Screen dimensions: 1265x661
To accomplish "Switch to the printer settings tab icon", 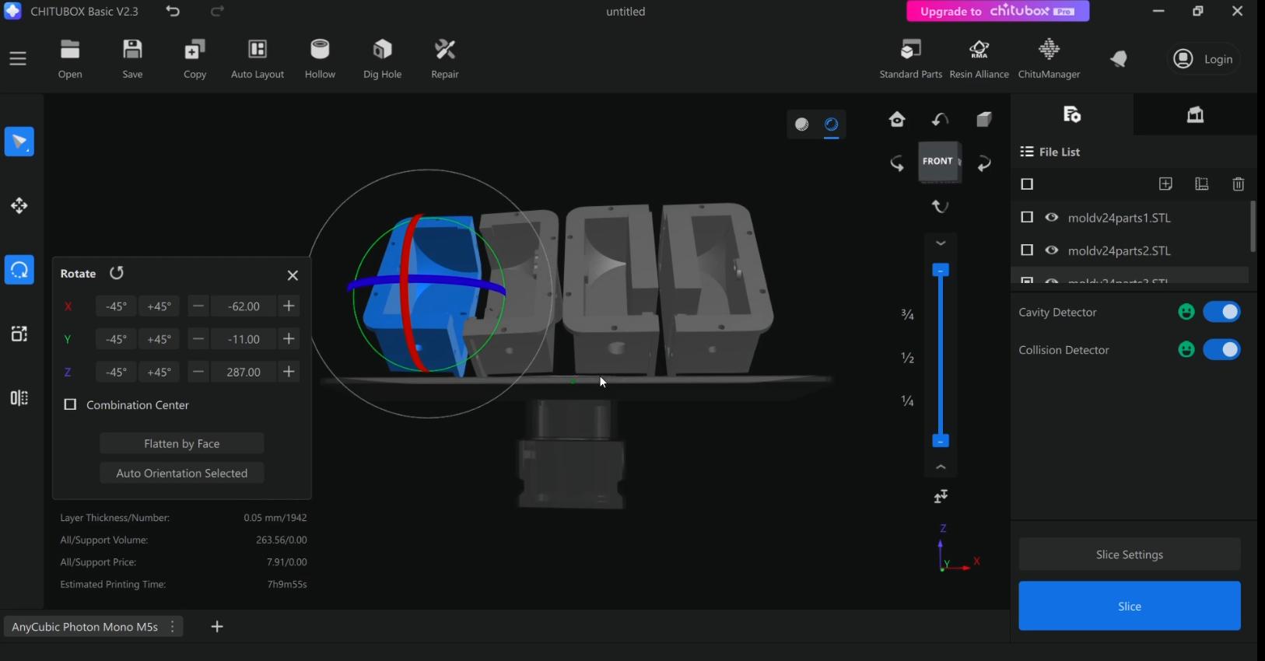I will pos(1195,115).
